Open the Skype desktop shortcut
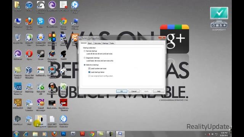 (x=40, y=23)
